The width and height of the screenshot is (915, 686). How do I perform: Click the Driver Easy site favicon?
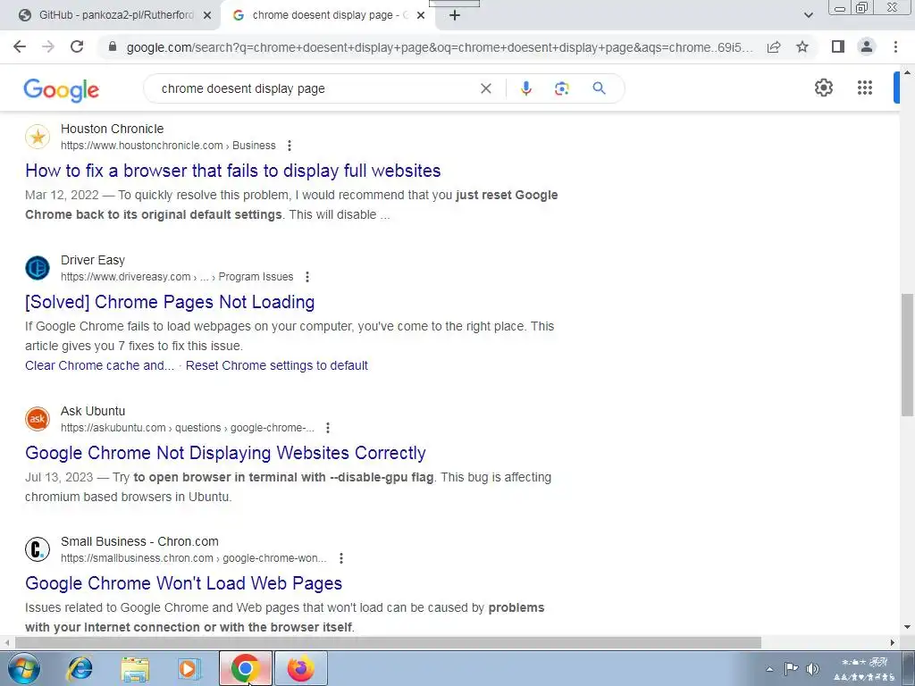click(38, 268)
